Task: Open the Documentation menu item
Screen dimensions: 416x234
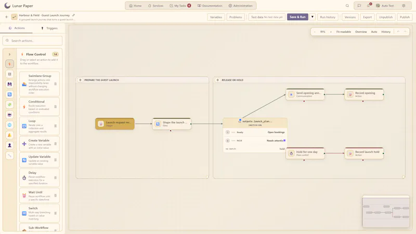Action: coord(210,6)
